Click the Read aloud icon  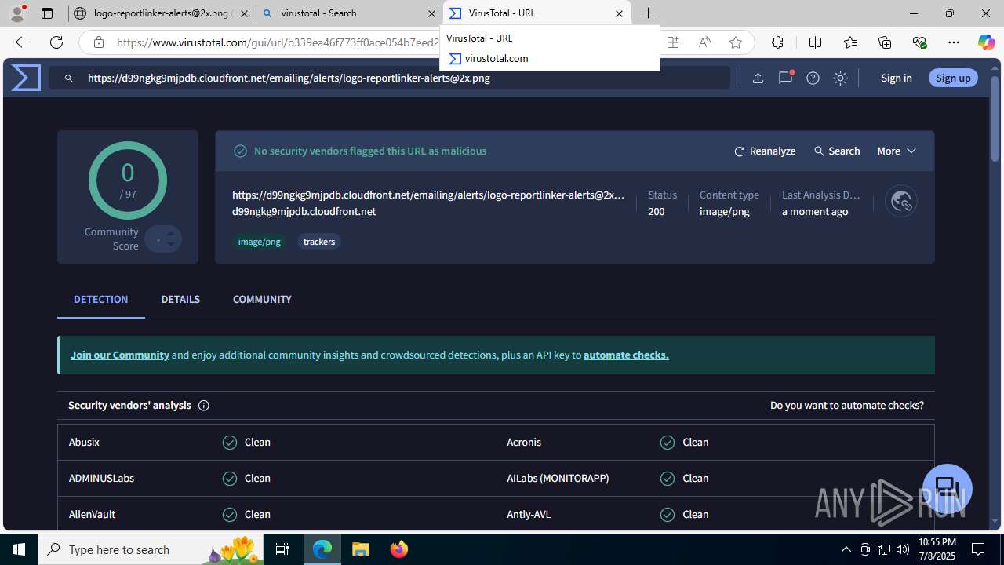[704, 42]
